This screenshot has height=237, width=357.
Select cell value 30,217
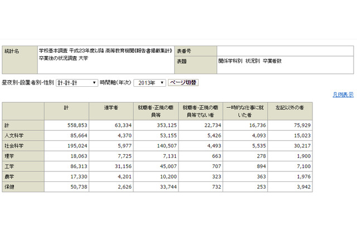302,146
